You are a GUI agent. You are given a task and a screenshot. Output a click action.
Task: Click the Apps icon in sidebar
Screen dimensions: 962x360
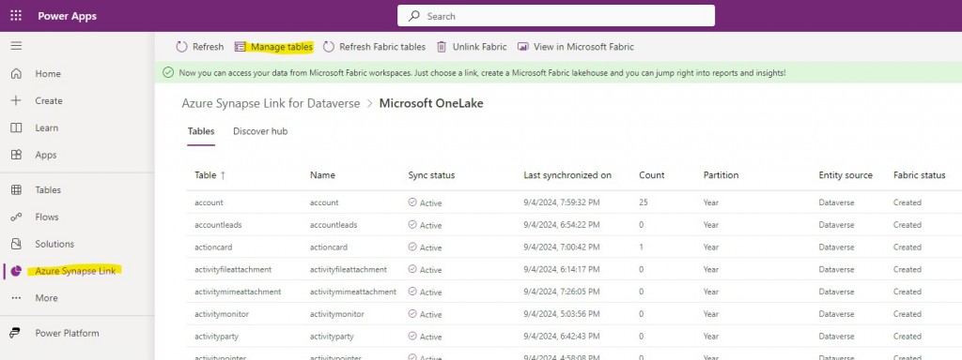pyautogui.click(x=16, y=155)
